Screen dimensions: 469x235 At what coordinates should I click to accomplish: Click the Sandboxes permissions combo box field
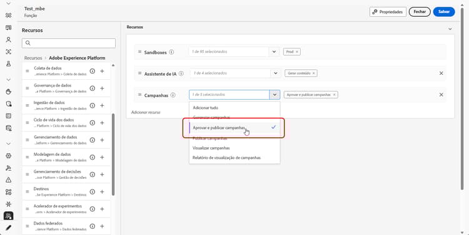tap(229, 52)
